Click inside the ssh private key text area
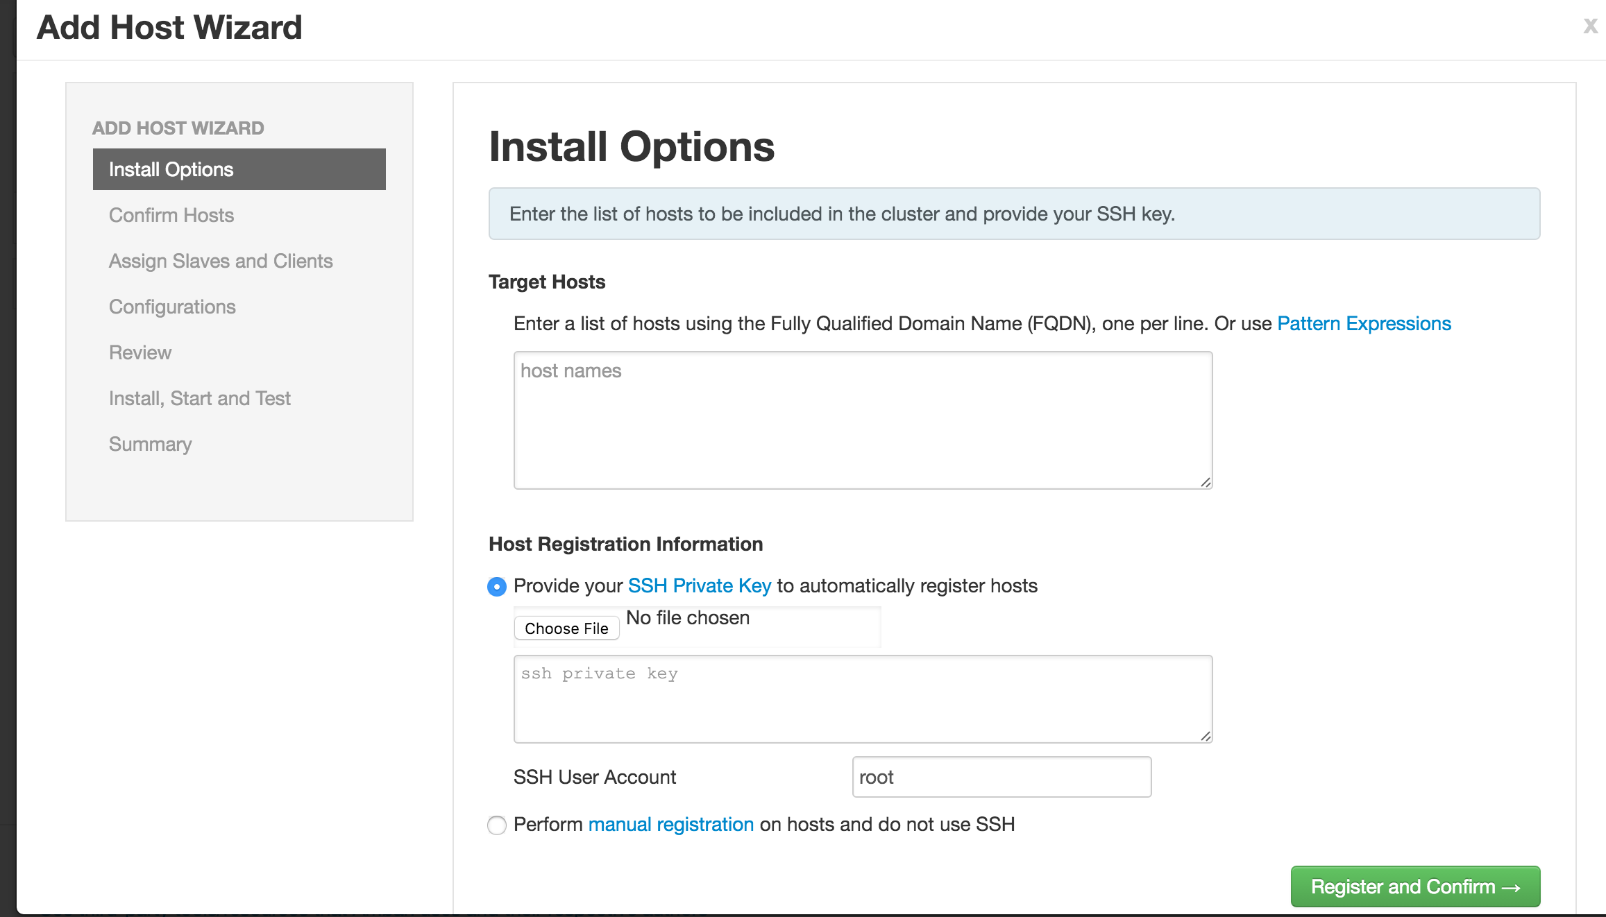The image size is (1606, 917). click(x=861, y=697)
